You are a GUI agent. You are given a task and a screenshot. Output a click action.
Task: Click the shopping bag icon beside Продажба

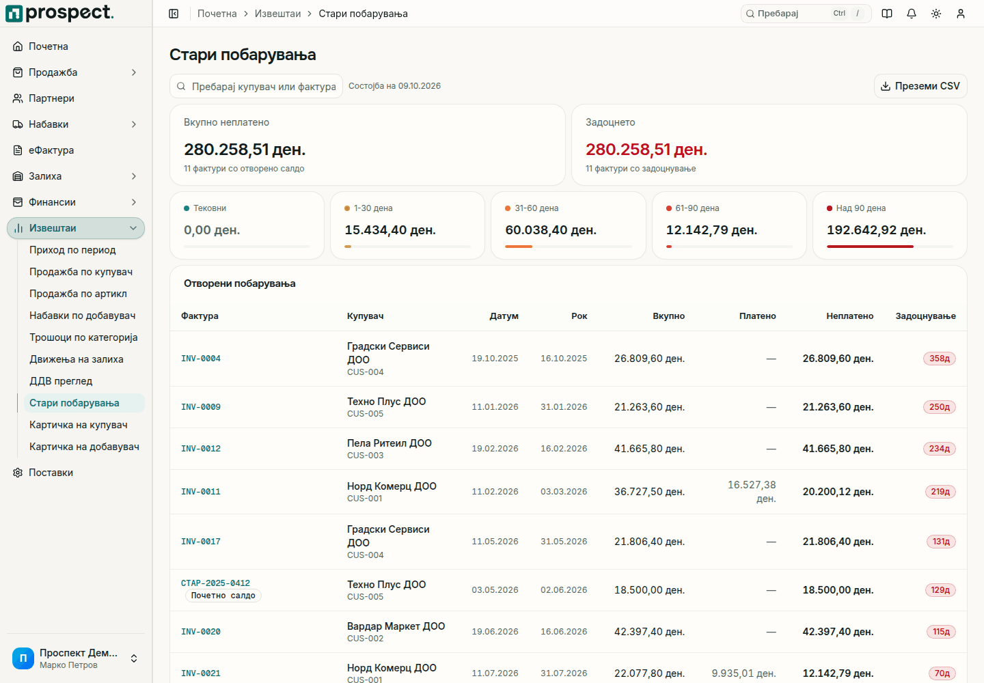18,72
